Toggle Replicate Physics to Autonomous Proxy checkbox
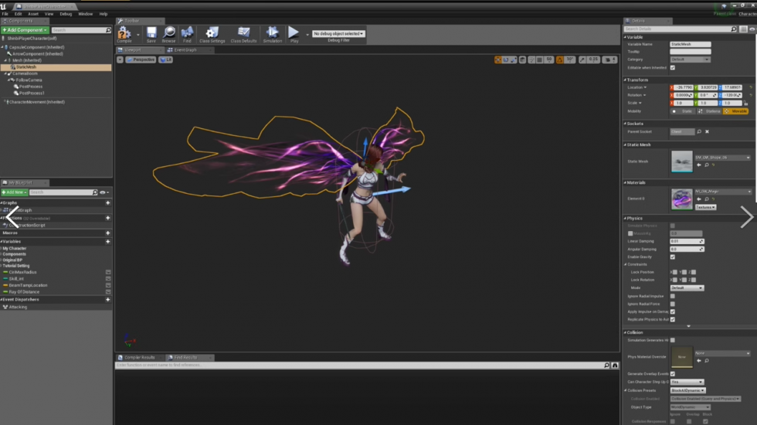 (673, 319)
